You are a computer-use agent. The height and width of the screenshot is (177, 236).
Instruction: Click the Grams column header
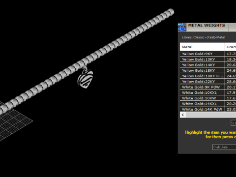(231, 47)
